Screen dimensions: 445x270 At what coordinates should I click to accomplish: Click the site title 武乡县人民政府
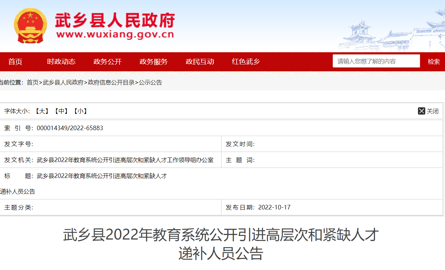tap(115, 20)
